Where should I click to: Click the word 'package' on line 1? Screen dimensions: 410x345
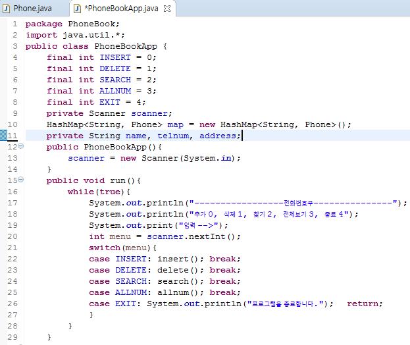click(43, 24)
